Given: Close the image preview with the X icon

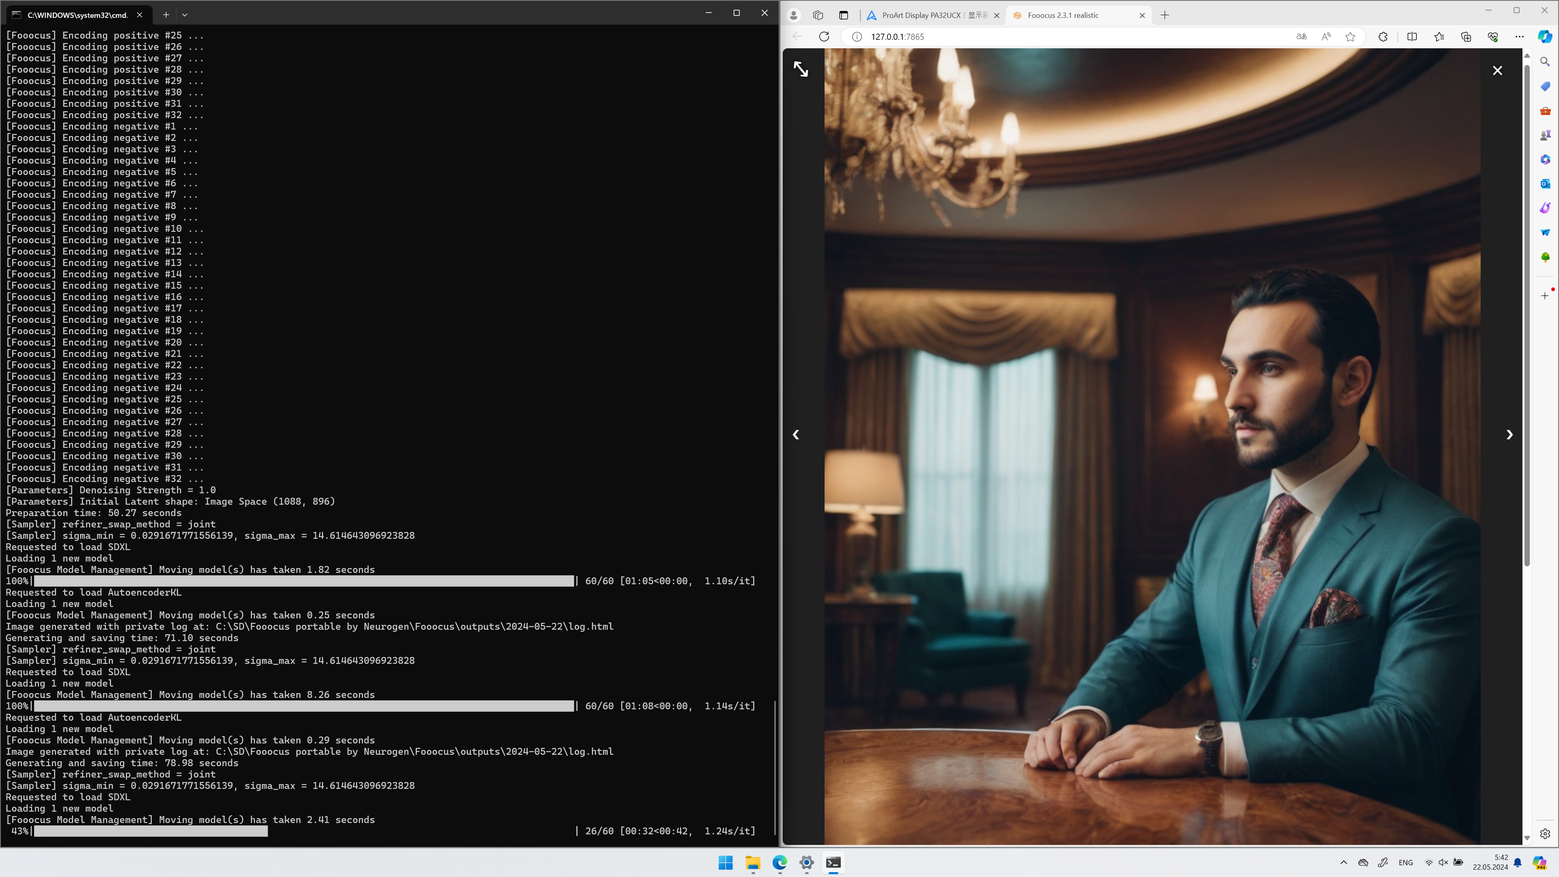Looking at the screenshot, I should tap(1497, 70).
